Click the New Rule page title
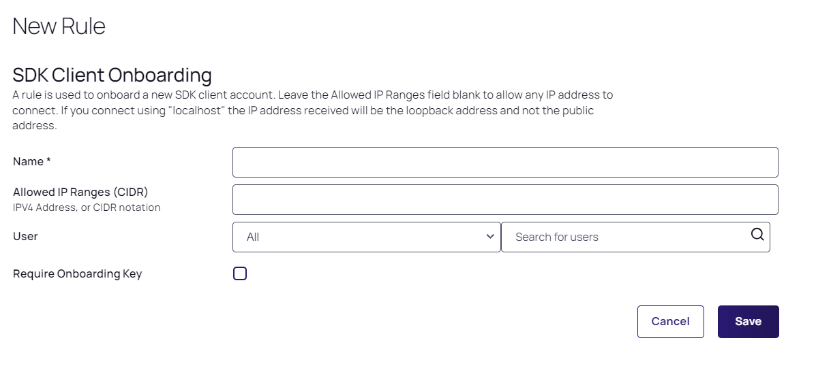 [59, 27]
